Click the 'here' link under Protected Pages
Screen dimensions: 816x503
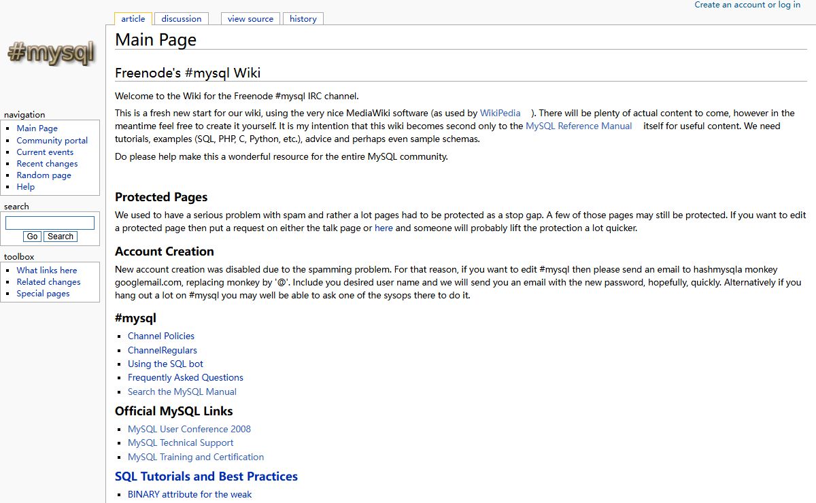(x=384, y=228)
